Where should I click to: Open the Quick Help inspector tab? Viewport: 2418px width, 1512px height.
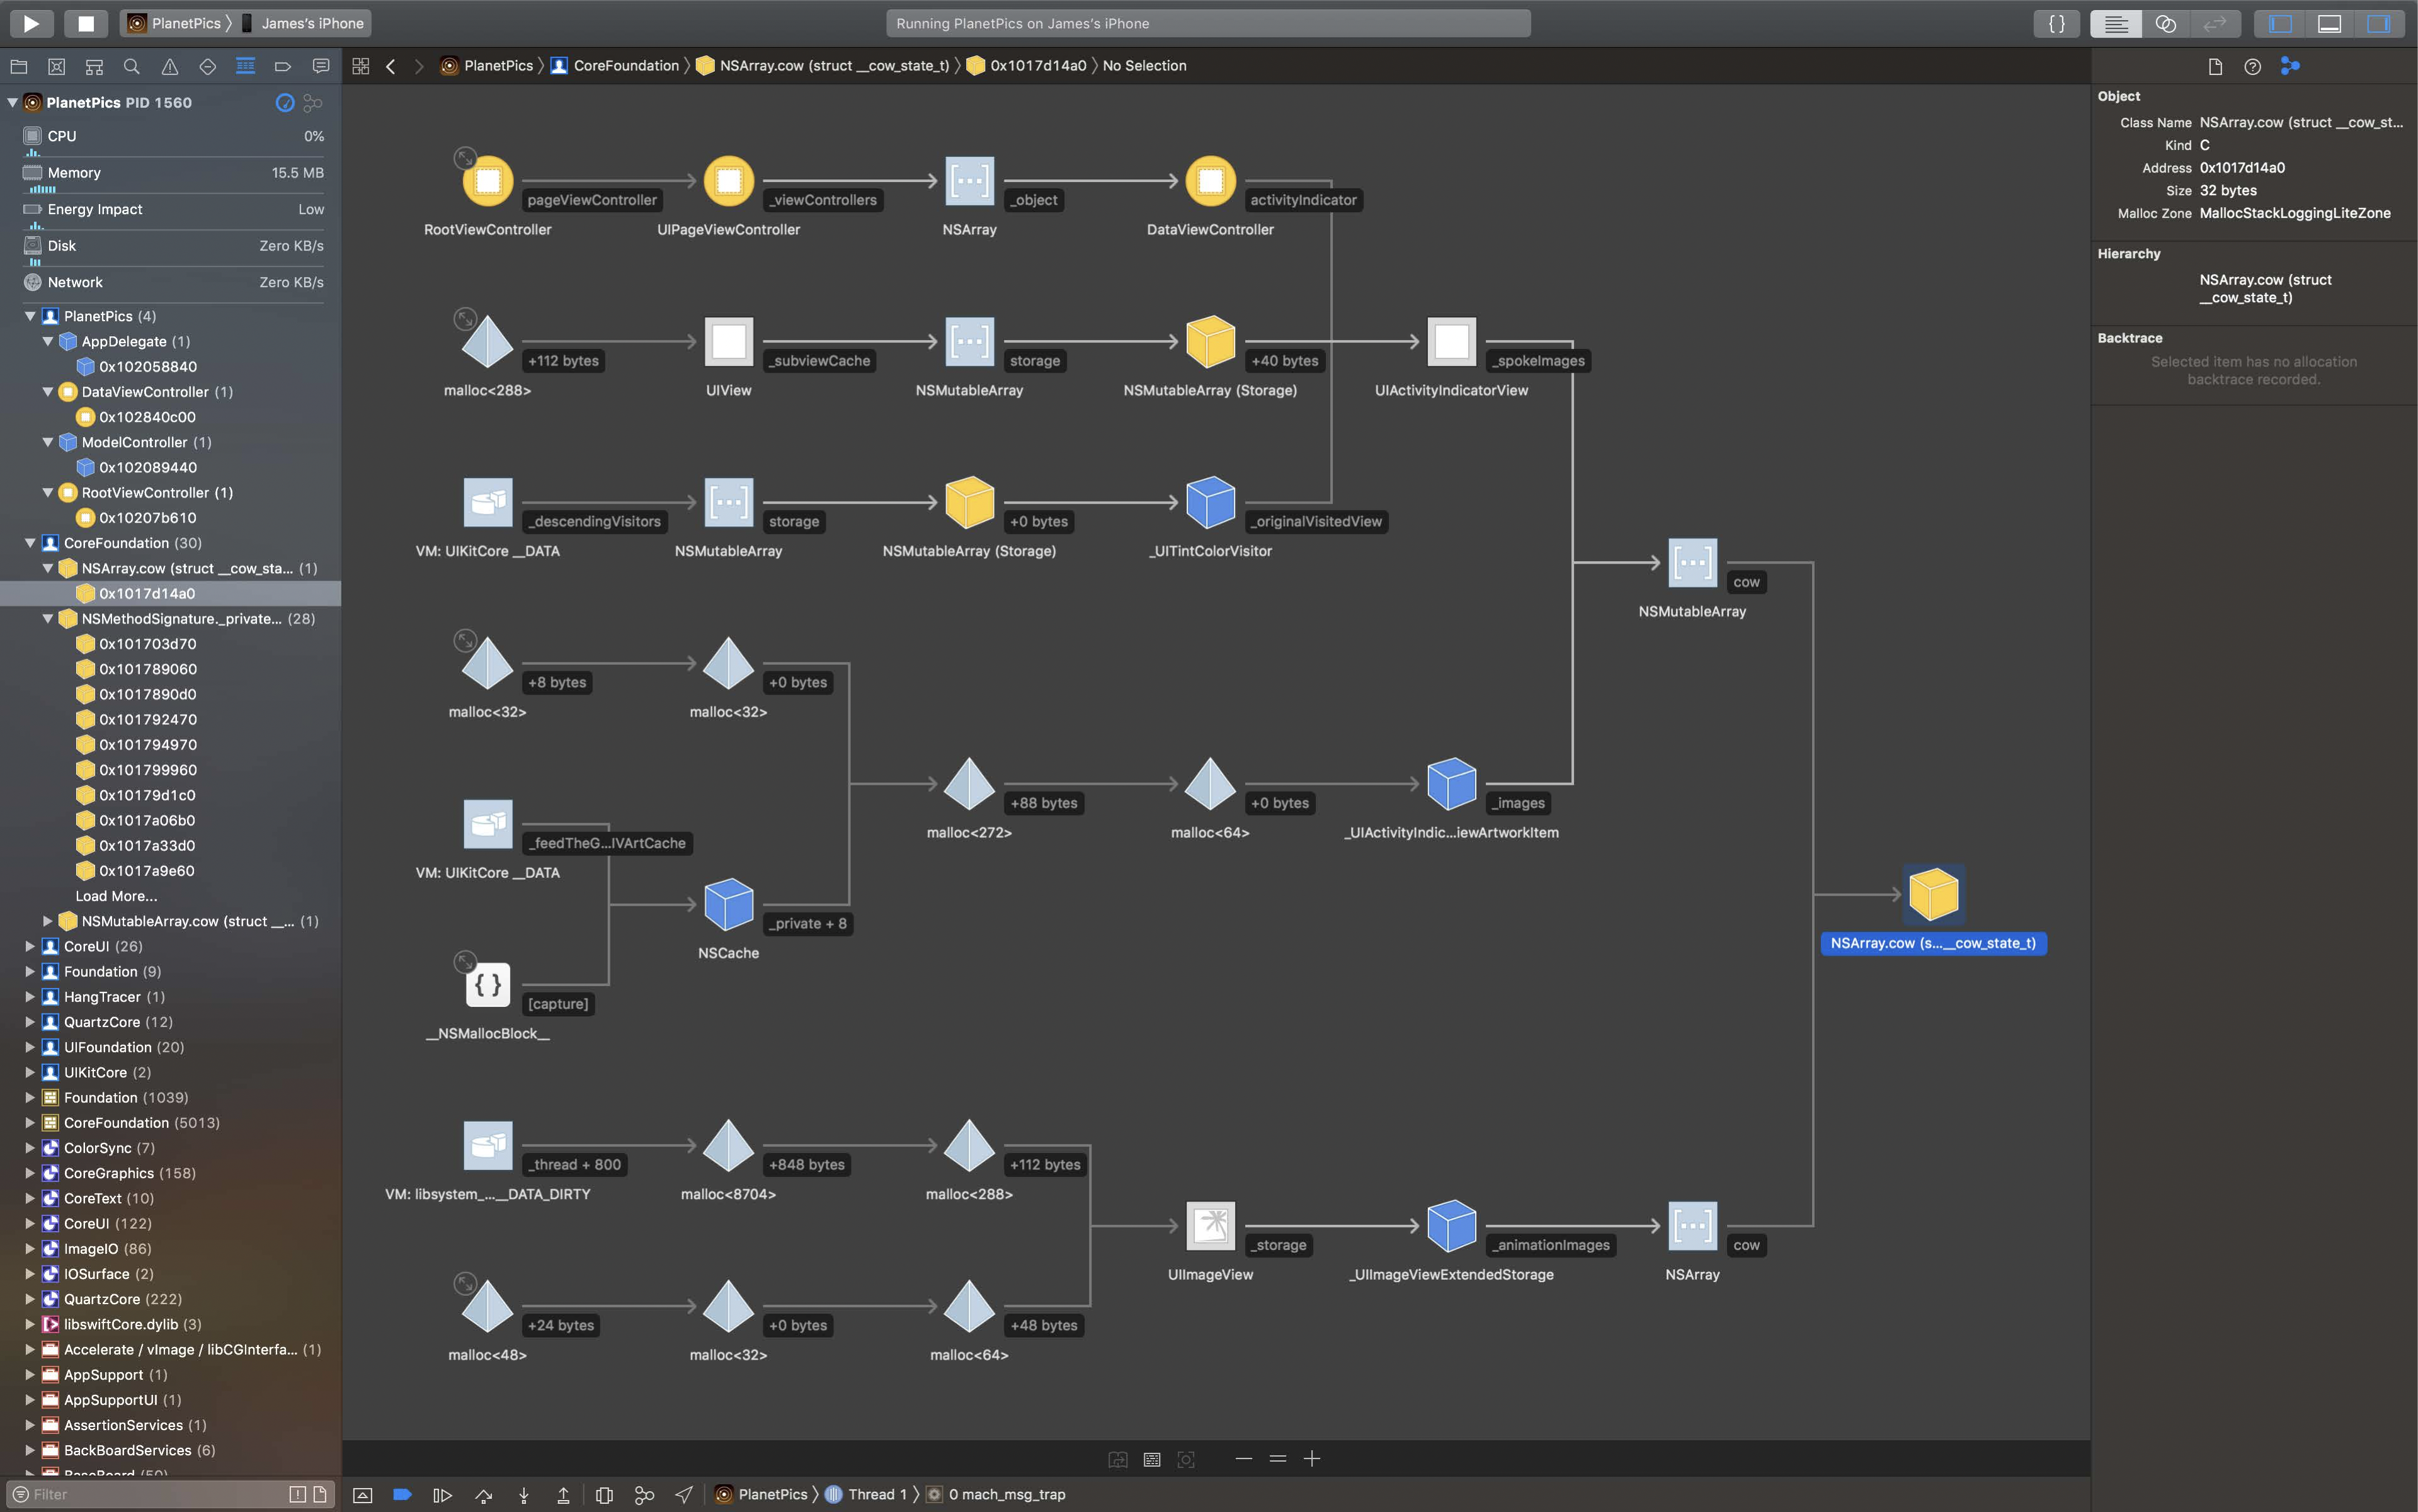tap(2252, 66)
